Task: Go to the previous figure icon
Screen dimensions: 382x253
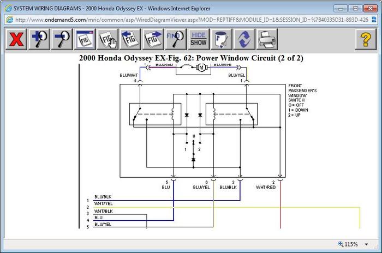Action: pos(130,39)
